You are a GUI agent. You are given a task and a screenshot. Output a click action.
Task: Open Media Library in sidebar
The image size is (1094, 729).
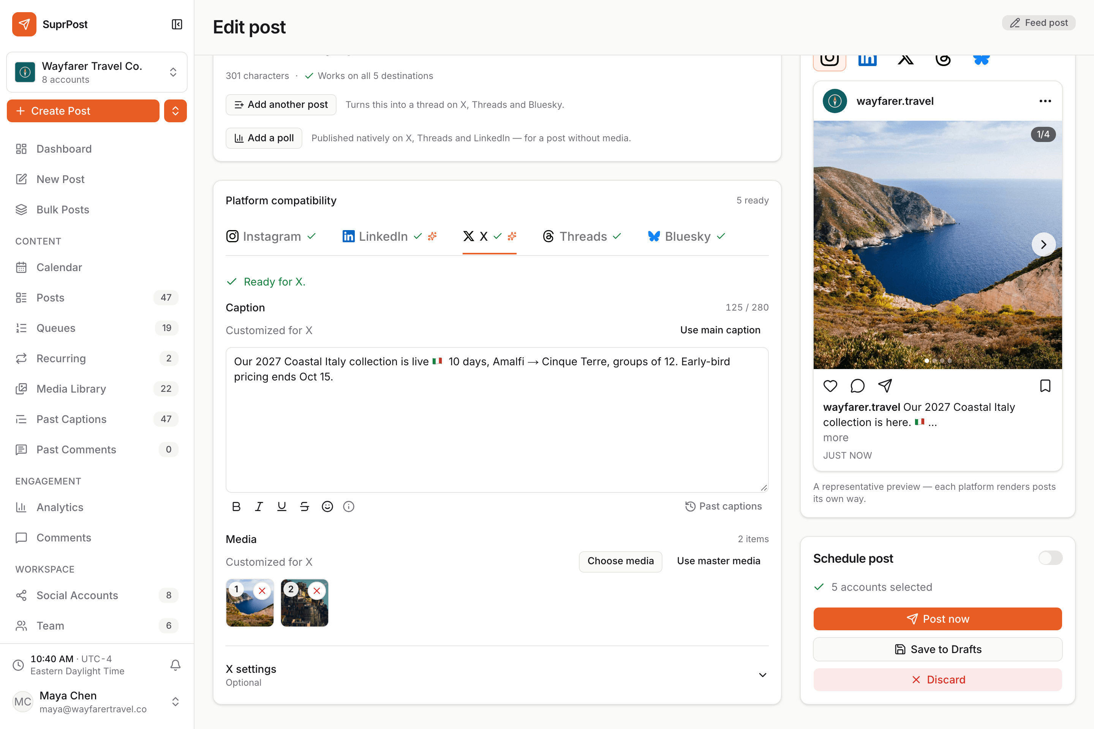click(97, 389)
